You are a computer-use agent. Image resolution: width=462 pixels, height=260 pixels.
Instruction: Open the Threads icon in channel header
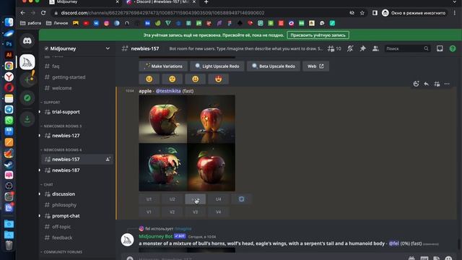click(331, 48)
